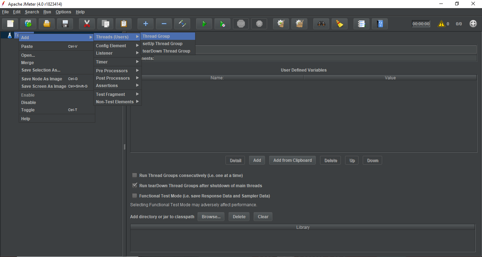
Task: Click the Cut scissors toolbar icon
Action: pos(87,24)
